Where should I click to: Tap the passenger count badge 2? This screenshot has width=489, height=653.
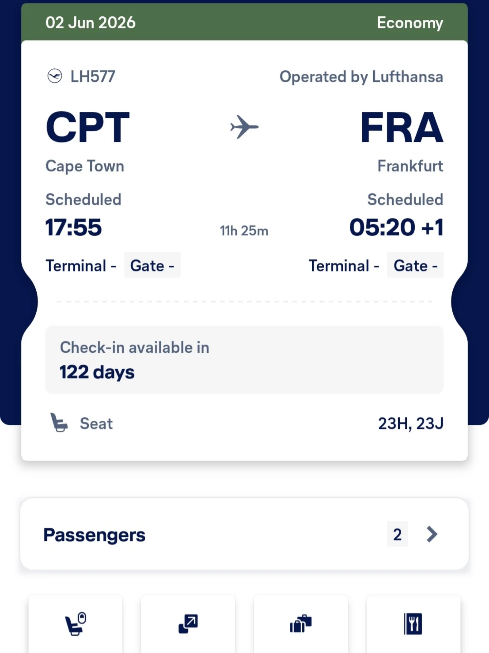tap(397, 534)
